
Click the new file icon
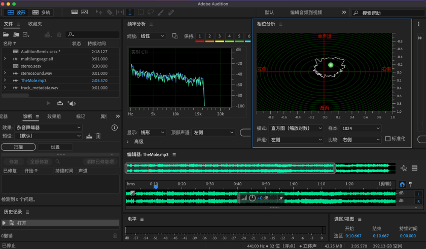click(x=26, y=34)
